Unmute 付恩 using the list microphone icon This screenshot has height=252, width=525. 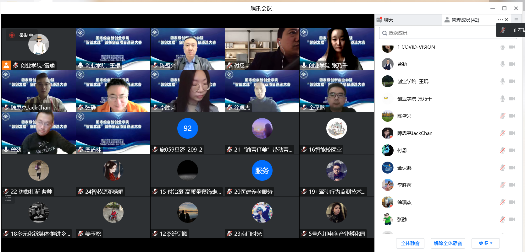(x=502, y=150)
